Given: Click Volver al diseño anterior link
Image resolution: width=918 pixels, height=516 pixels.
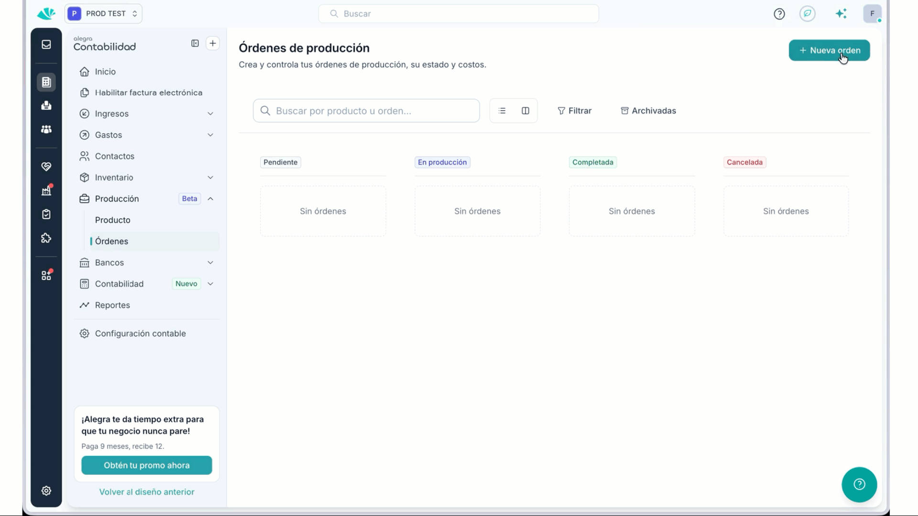Looking at the screenshot, I should click(147, 492).
